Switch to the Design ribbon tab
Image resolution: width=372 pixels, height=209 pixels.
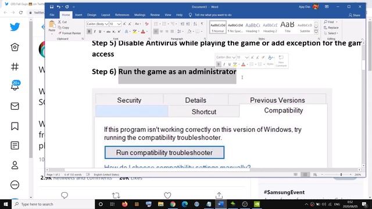pos(92,15)
